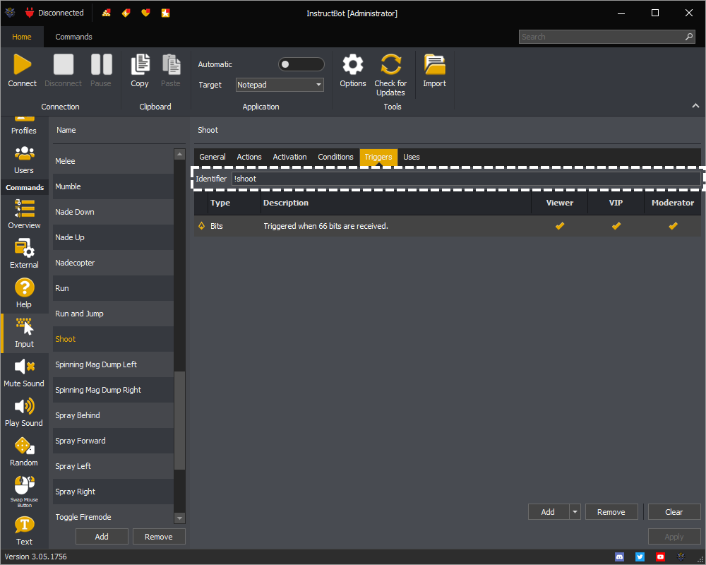Select Spinning Mag Dump Left command
This screenshot has height=565, width=706.
coord(113,364)
